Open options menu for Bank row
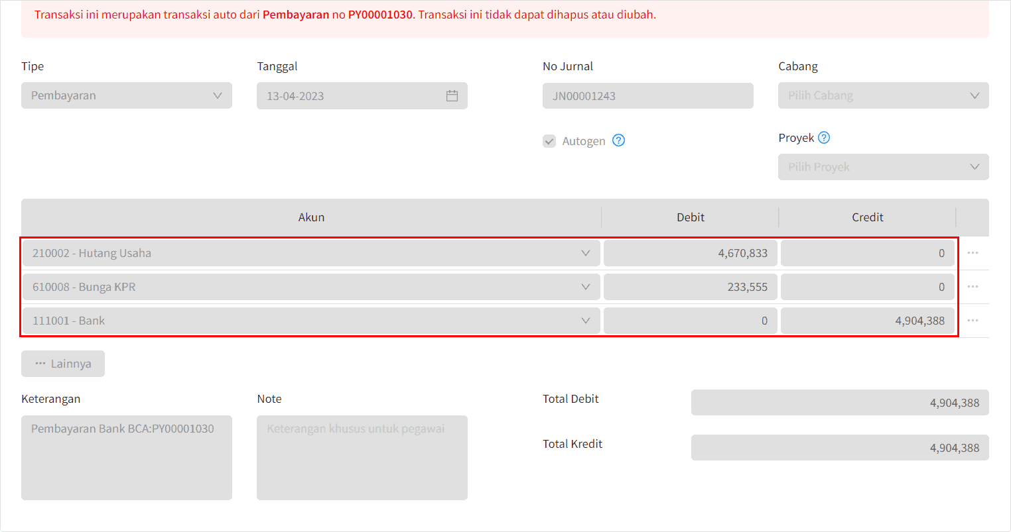This screenshot has width=1011, height=532. 973,321
